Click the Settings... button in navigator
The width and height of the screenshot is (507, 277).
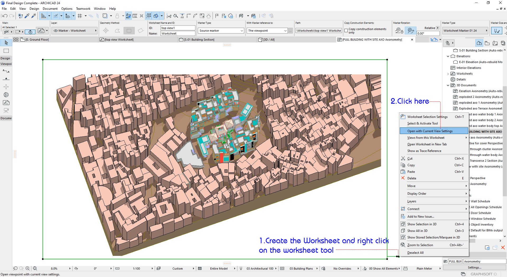click(x=474, y=268)
